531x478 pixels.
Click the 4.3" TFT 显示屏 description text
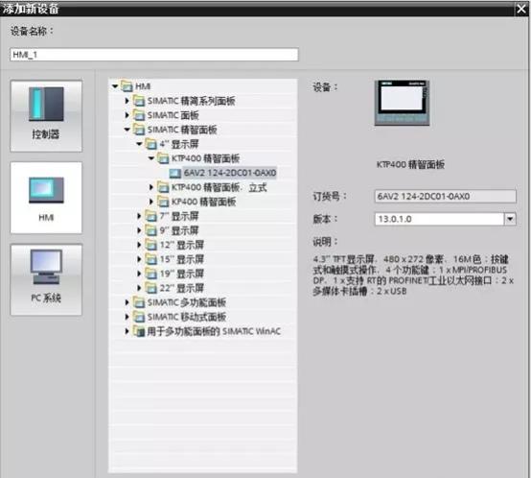[413, 275]
